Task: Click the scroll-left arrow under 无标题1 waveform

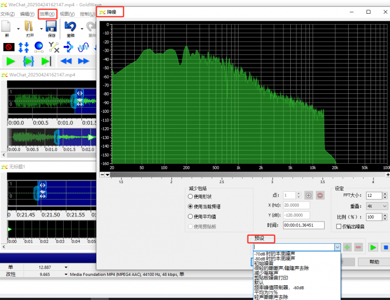Action: (3, 247)
